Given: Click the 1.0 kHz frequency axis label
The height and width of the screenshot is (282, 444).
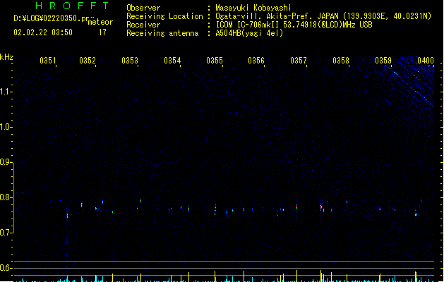Looking at the screenshot, I should [6, 127].
